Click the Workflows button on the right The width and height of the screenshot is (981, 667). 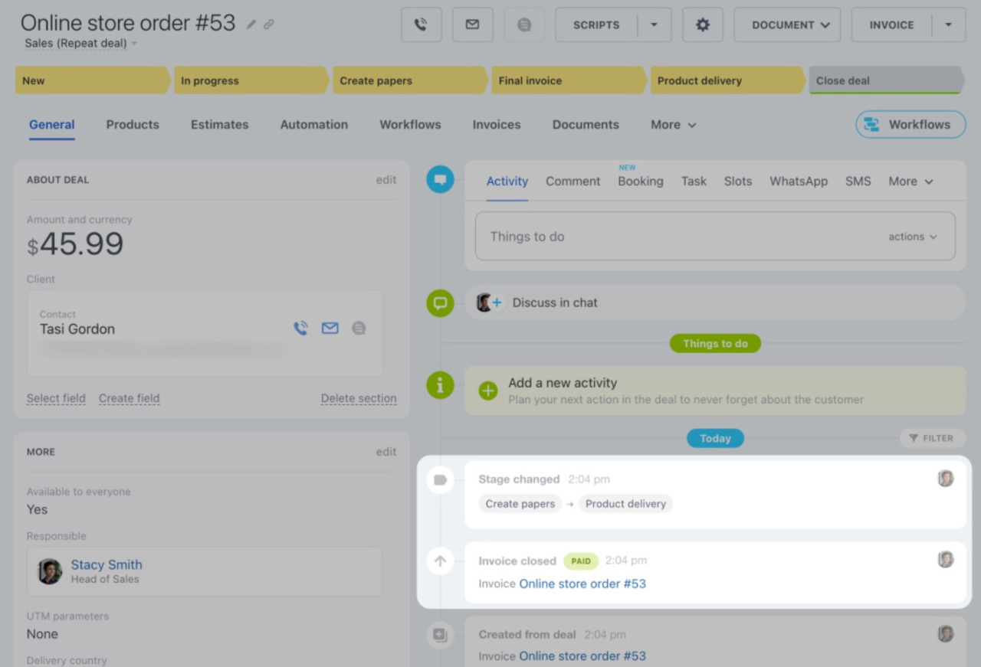pos(910,125)
